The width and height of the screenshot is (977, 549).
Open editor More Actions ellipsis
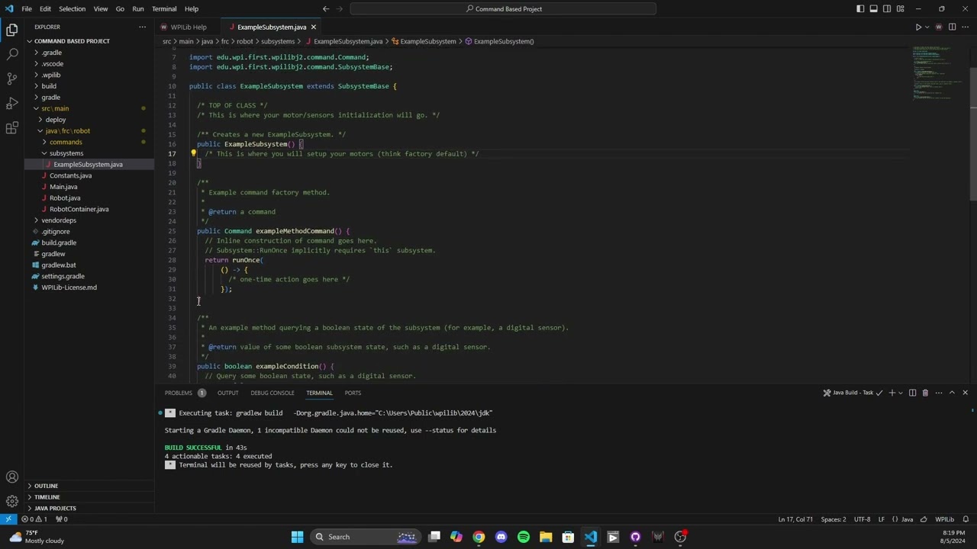point(965,27)
